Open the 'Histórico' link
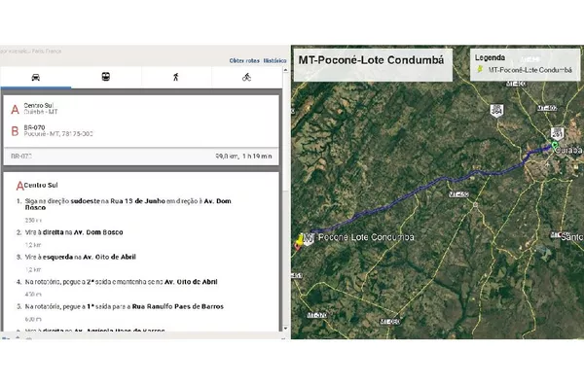 click(274, 60)
